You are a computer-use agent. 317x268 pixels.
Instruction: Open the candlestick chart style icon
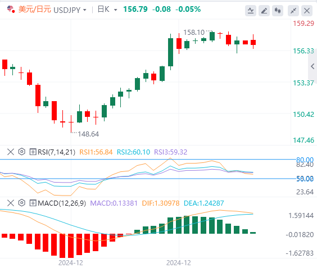point(278,11)
